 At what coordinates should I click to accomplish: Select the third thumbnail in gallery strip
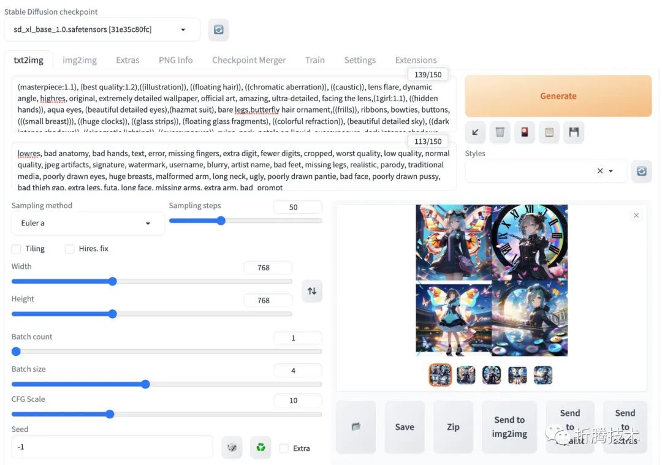[x=492, y=375]
